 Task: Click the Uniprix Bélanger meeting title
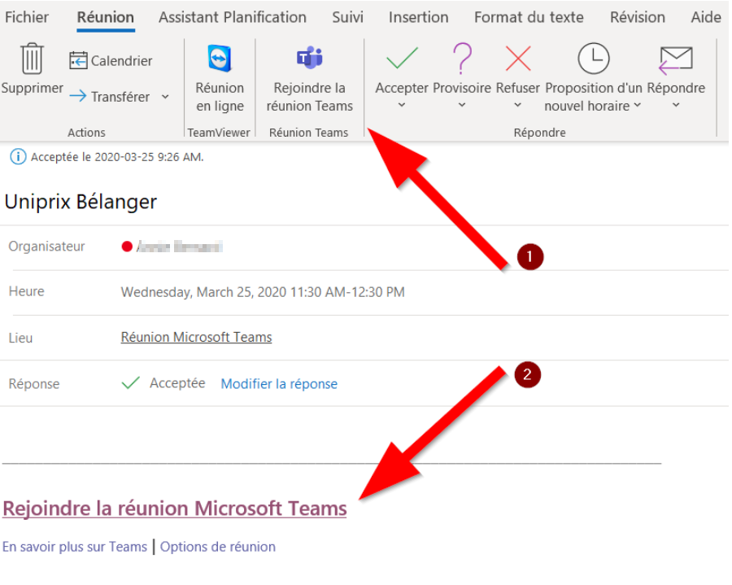81,202
